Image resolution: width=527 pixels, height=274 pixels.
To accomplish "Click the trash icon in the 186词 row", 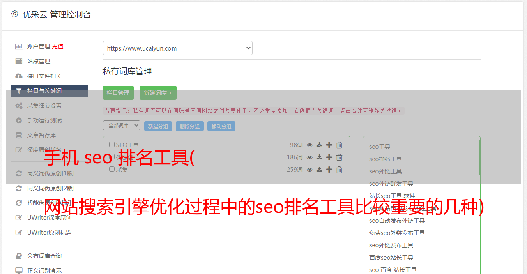I will [339, 157].
